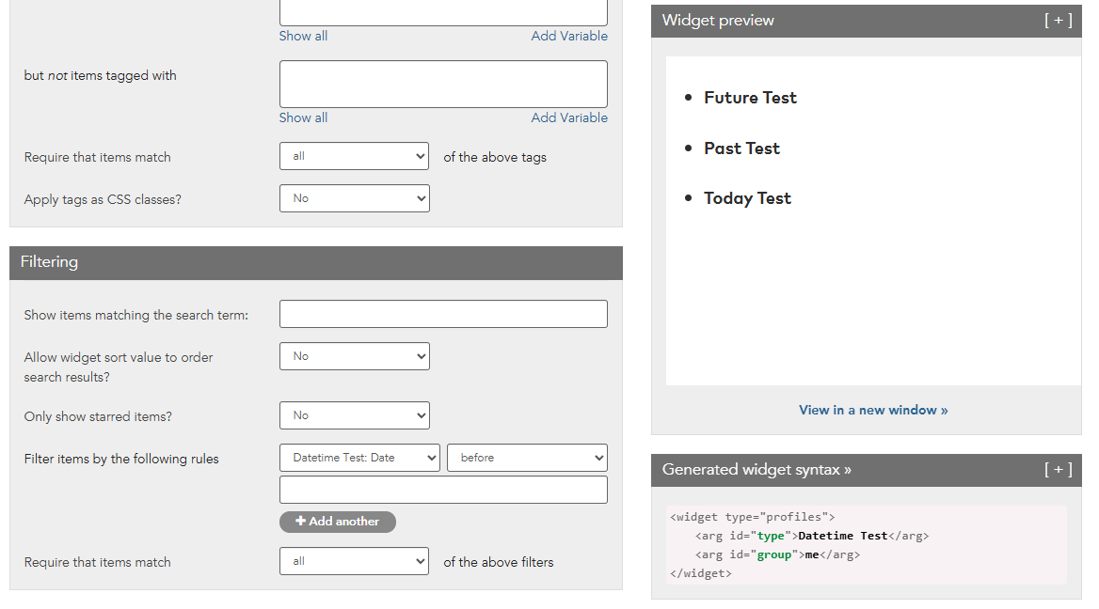Open the Apply tags as CSS classes dropdown

tap(354, 198)
